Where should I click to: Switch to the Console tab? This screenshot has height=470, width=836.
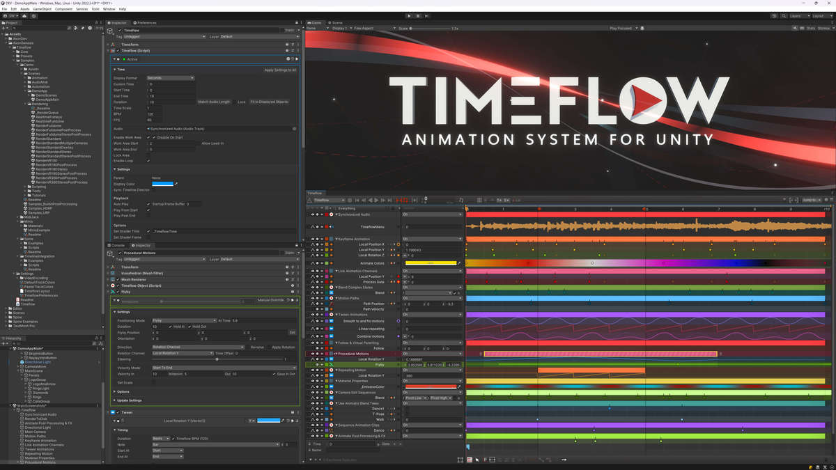[118, 245]
